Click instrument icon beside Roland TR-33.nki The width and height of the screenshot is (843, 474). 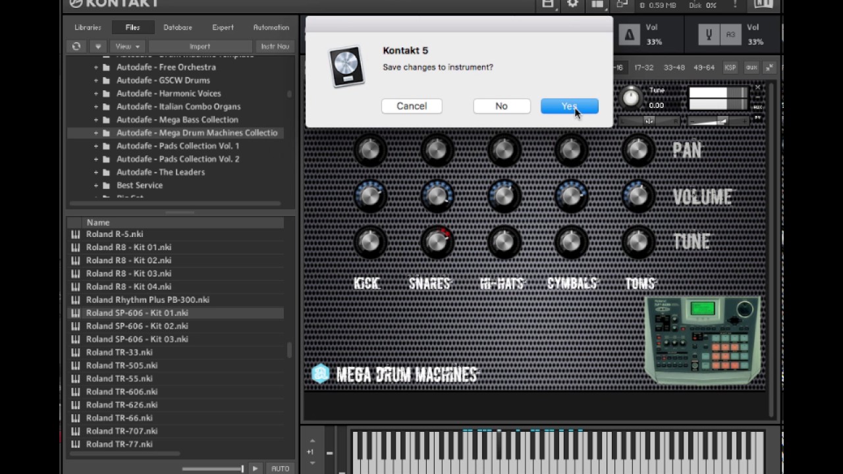point(75,353)
